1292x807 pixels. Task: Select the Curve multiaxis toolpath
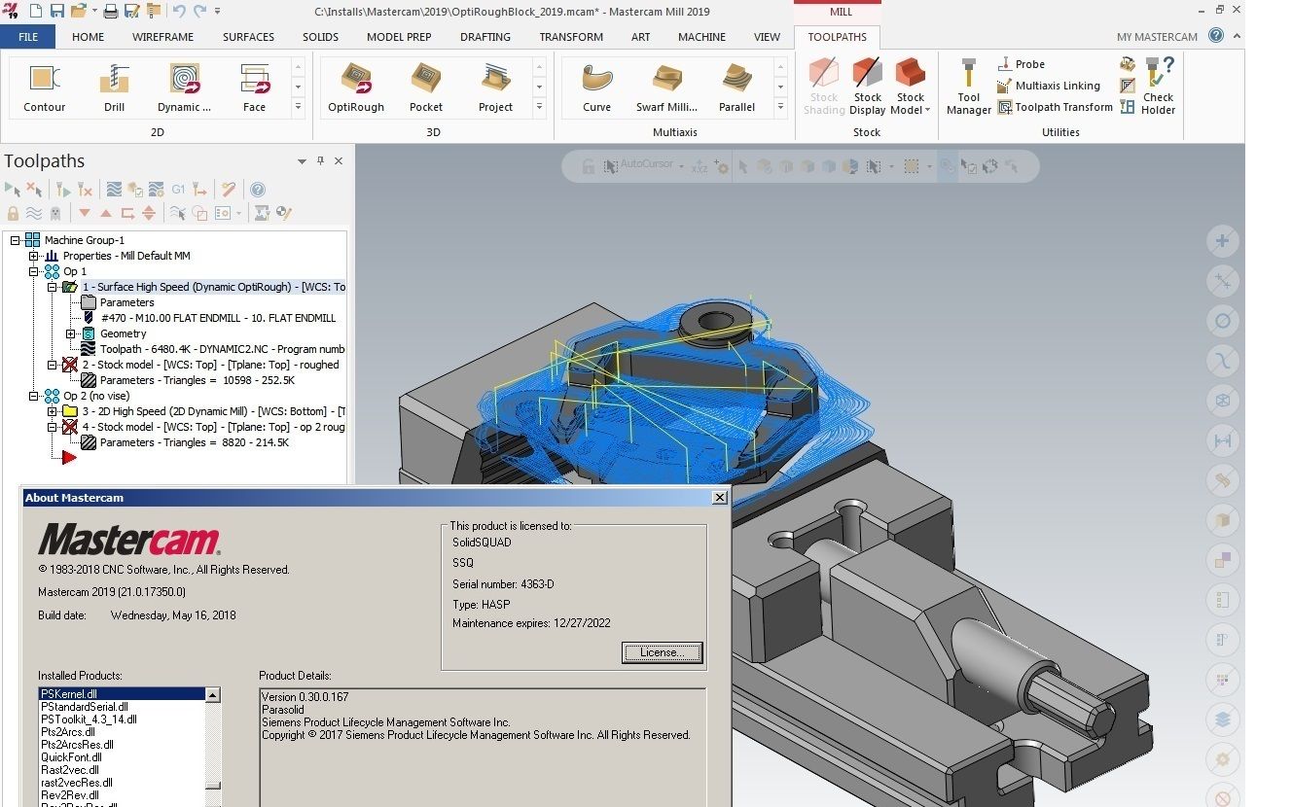[597, 87]
